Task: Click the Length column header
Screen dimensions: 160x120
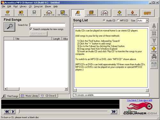Action: pos(57,39)
